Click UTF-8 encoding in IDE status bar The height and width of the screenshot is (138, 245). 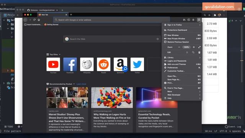[x=223, y=131]
